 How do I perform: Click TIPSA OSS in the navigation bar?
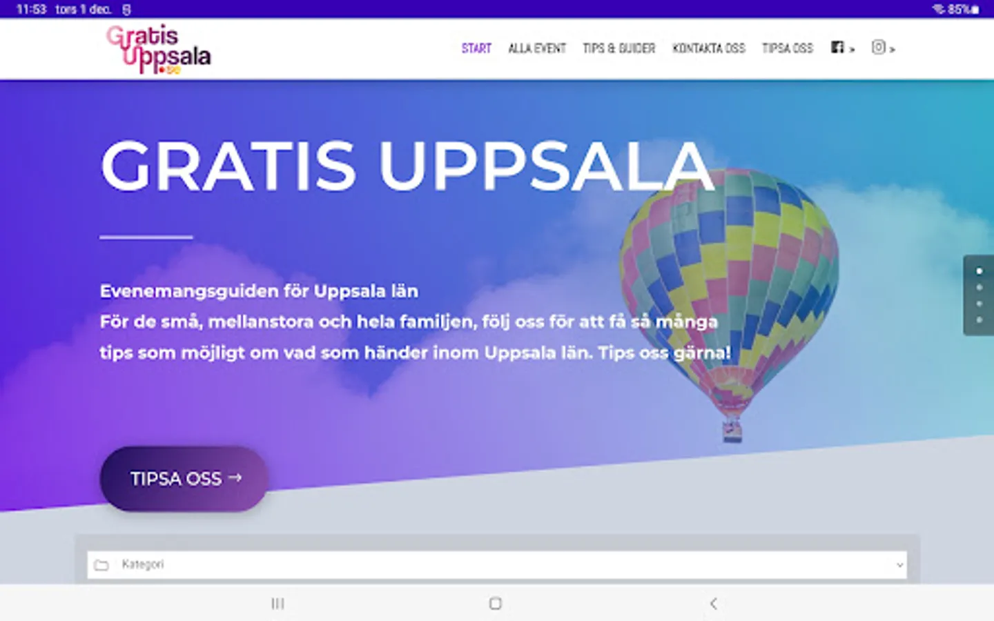click(x=788, y=48)
